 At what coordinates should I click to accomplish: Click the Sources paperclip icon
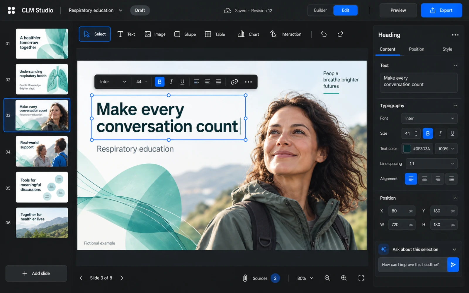[x=245, y=278]
